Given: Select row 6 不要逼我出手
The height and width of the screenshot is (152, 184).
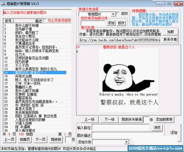Looking at the screenshot, I should 35,43.
